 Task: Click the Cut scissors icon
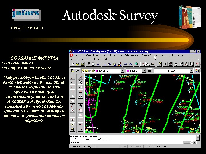pyautogui.click(x=105, y=64)
